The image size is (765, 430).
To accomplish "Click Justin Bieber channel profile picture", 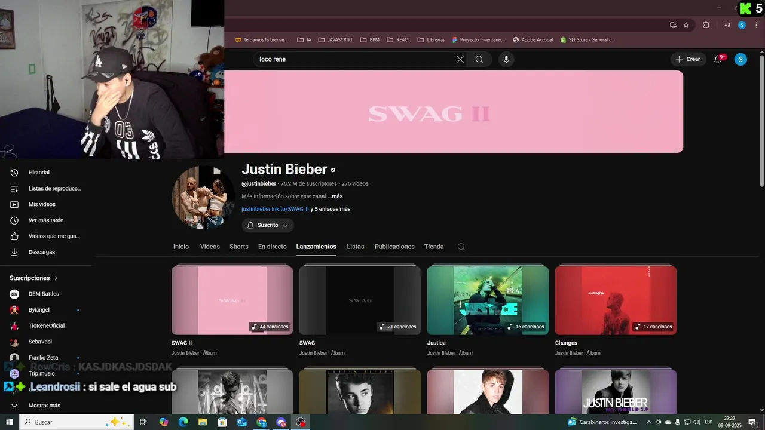I will [203, 198].
